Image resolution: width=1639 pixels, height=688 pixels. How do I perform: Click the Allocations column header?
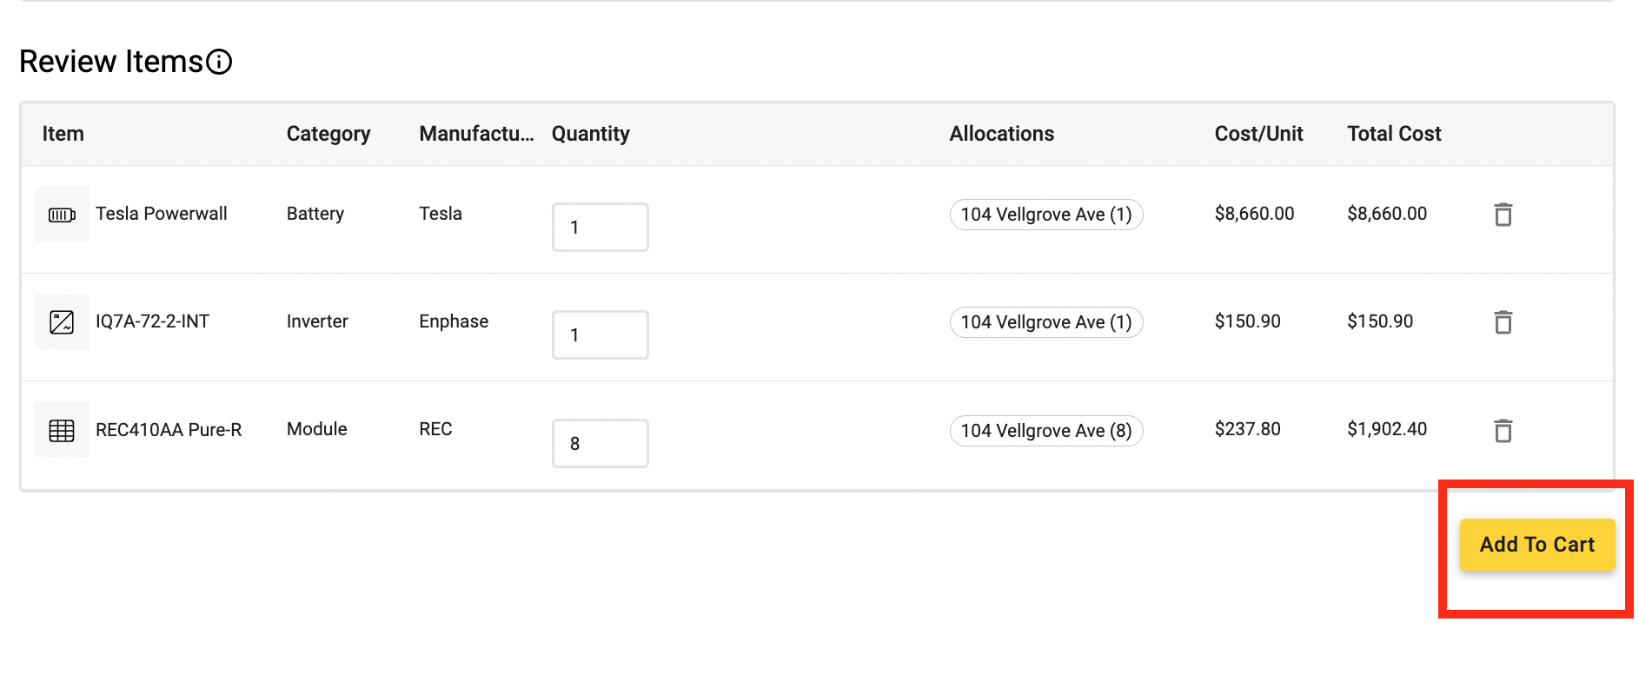[1002, 134]
